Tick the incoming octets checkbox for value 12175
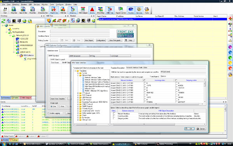Image resolution: width=233 pixels, height=146 pixels. coord(145,86)
